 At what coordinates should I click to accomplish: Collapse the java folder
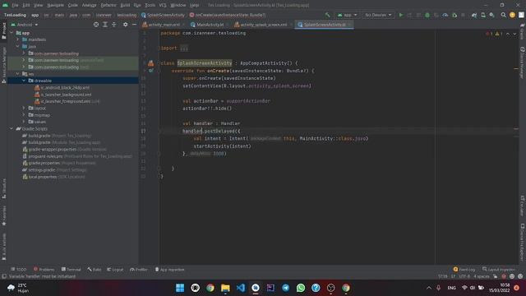click(18, 46)
